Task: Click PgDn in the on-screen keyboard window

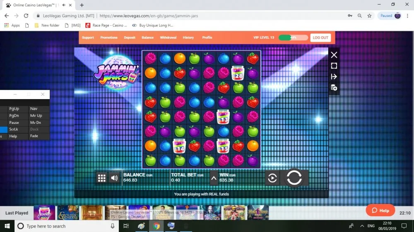Action: click(14, 116)
